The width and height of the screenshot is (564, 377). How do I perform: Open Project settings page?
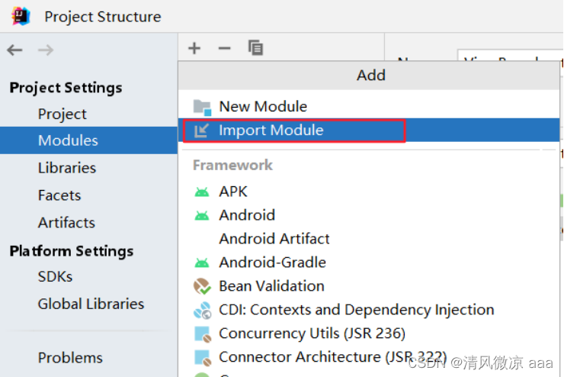point(88,114)
